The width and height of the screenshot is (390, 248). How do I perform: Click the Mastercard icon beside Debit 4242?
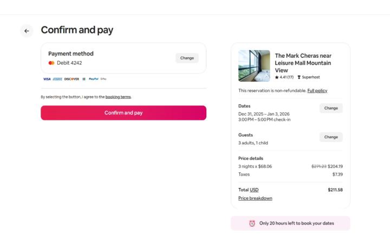(51, 63)
